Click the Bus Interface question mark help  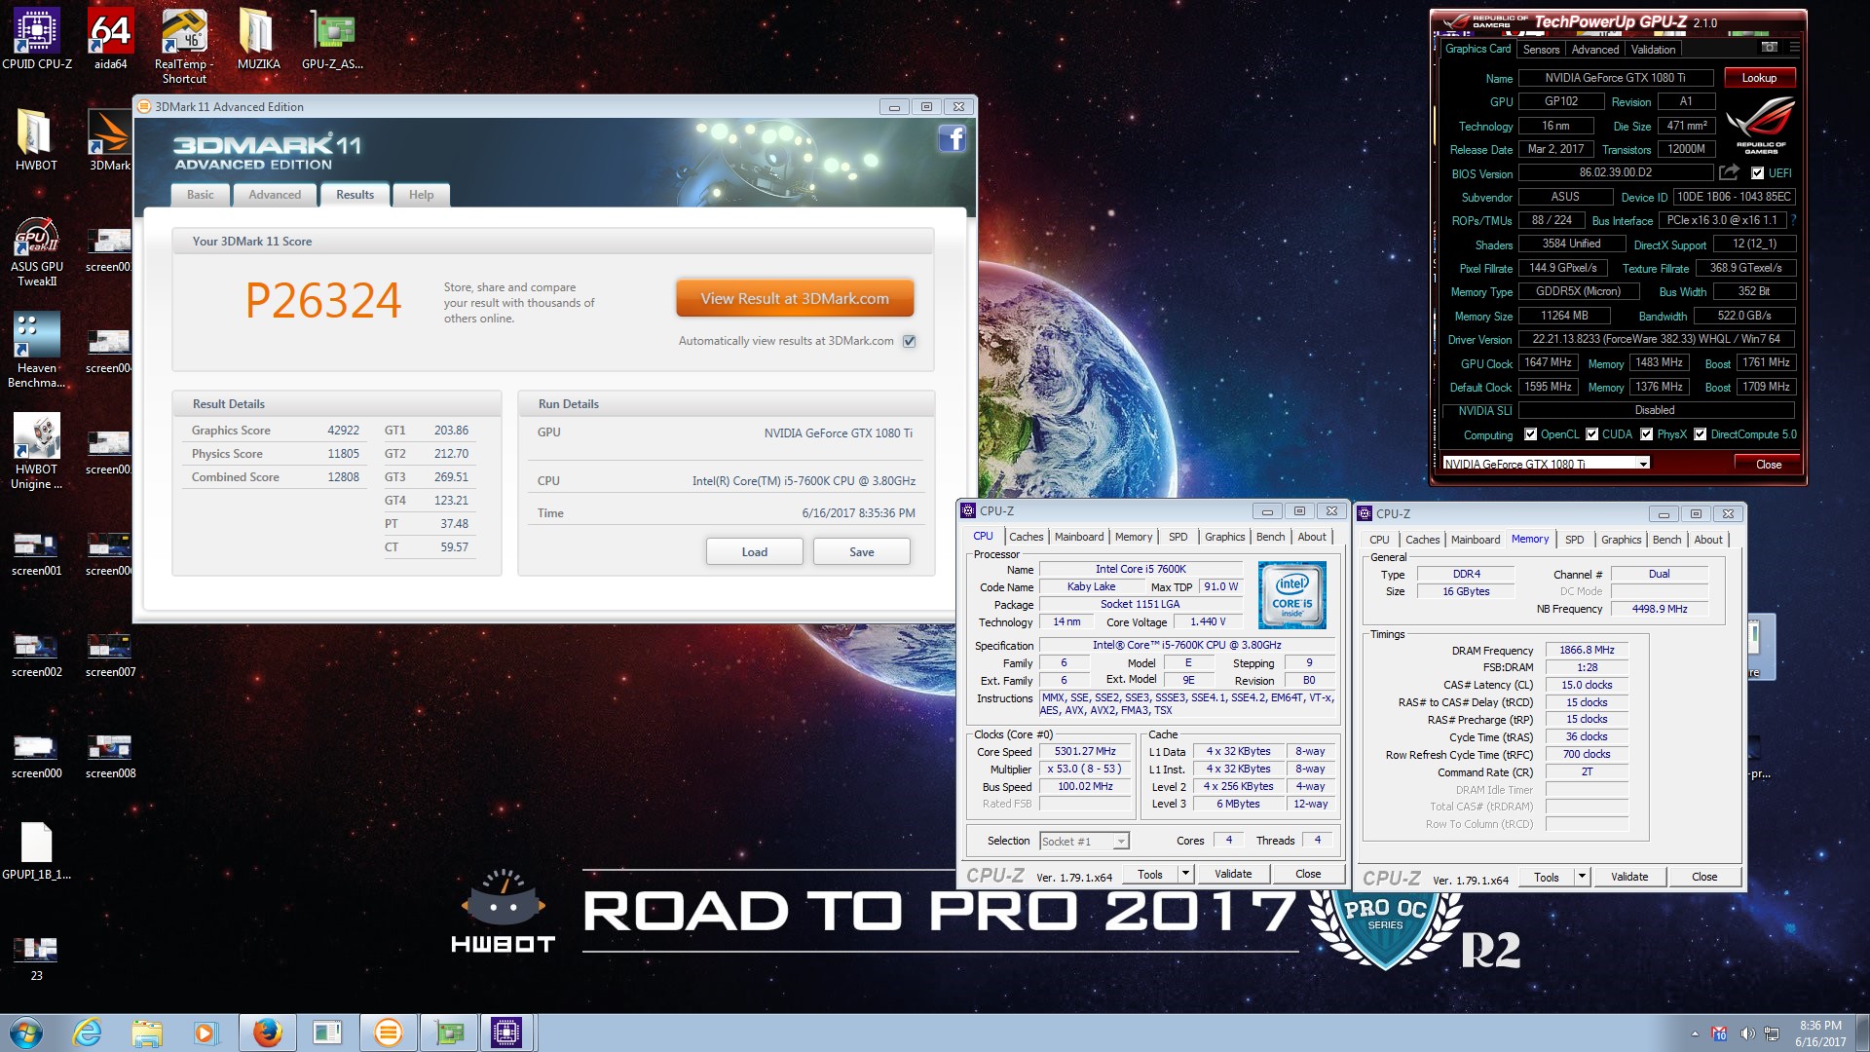pyautogui.click(x=1793, y=220)
